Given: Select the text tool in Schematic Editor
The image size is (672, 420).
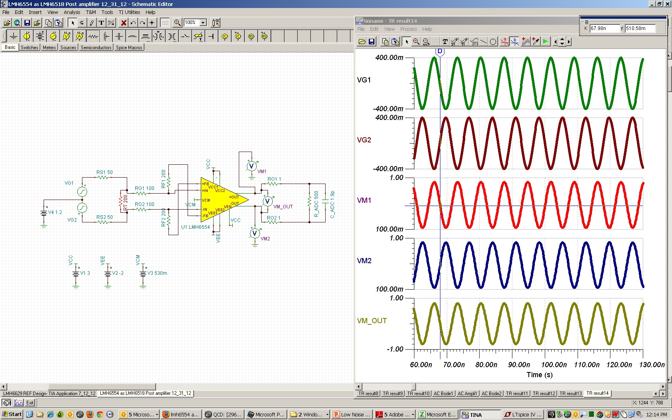Looking at the screenshot, I should (x=101, y=23).
